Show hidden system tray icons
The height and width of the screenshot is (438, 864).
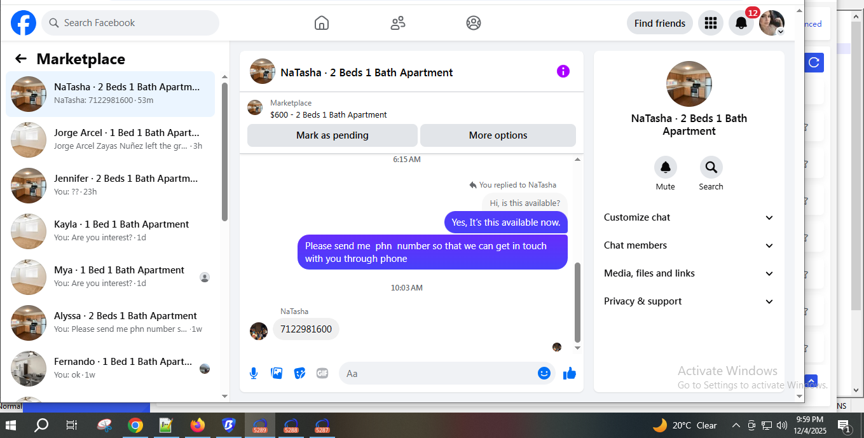point(736,425)
